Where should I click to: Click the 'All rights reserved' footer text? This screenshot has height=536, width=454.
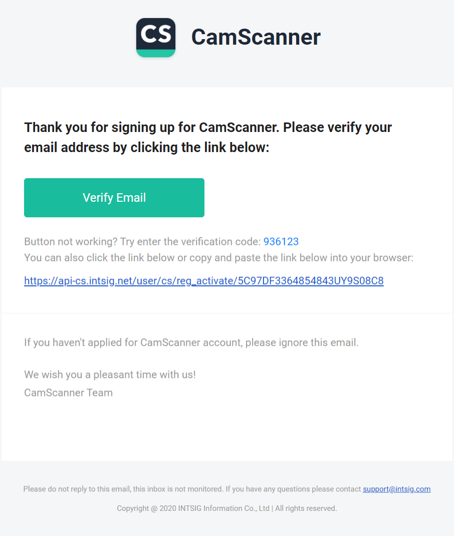click(x=306, y=508)
